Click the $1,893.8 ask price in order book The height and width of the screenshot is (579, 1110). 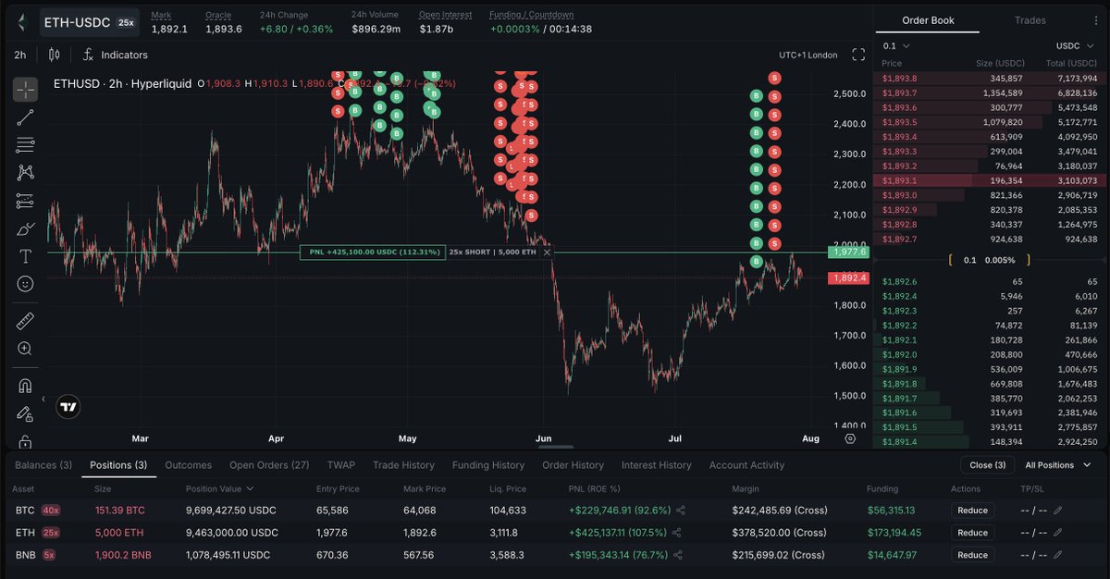[x=900, y=79]
